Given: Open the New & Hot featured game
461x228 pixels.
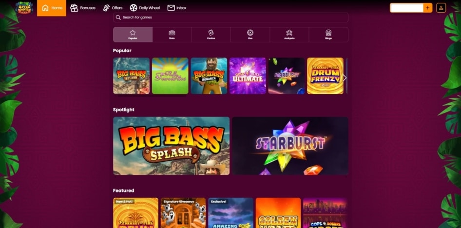Looking at the screenshot, I should coord(136,213).
